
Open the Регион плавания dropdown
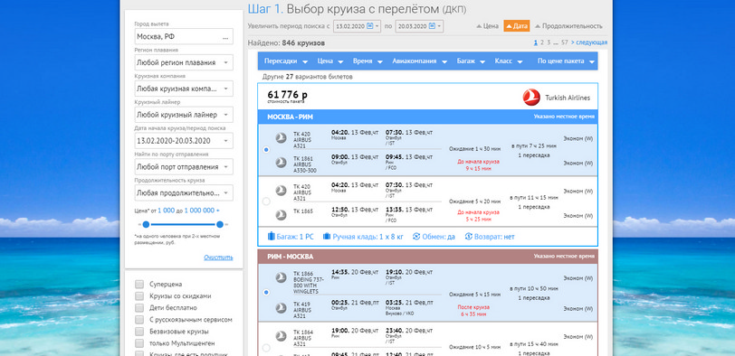tap(184, 62)
